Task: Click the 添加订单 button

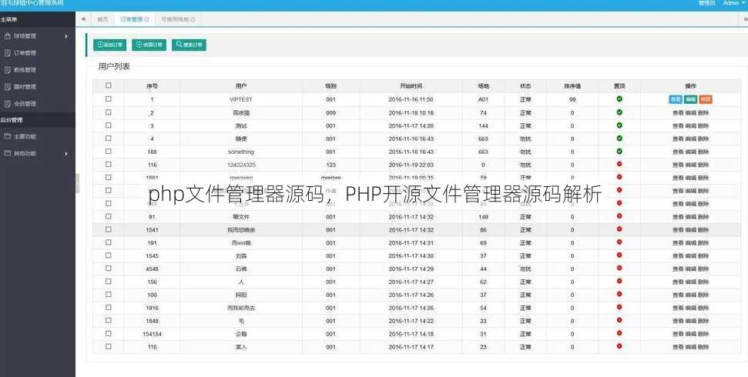Action: click(109, 45)
